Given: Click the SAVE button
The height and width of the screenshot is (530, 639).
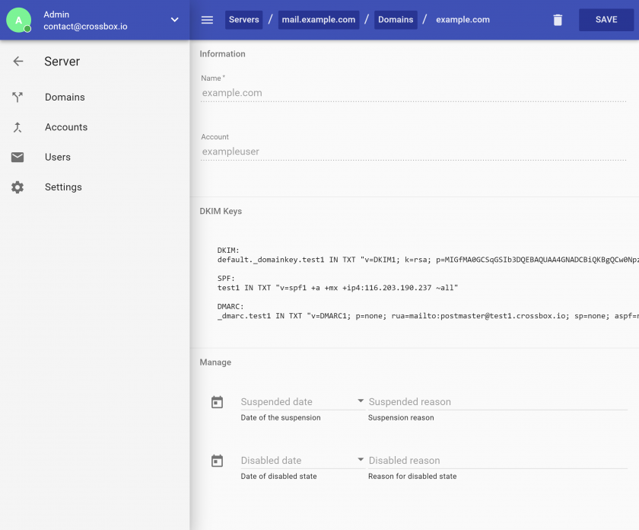Looking at the screenshot, I should 606,20.
